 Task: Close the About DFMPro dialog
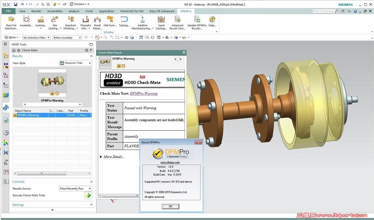[198, 142]
